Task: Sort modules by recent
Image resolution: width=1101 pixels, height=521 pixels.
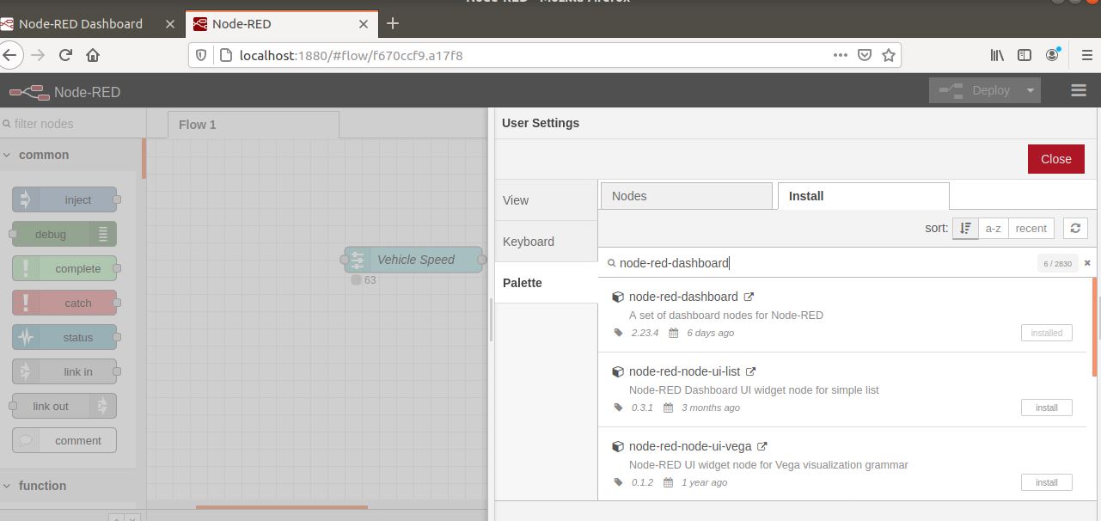Action: pyautogui.click(x=1031, y=228)
